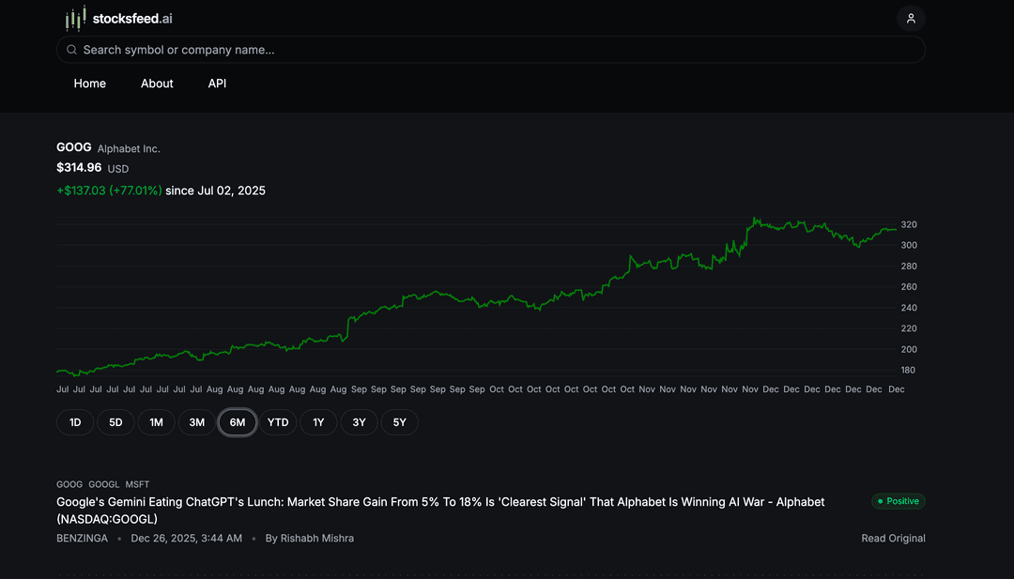Click Read Original on the Benzinga story
This screenshot has width=1014, height=579.
coord(893,538)
